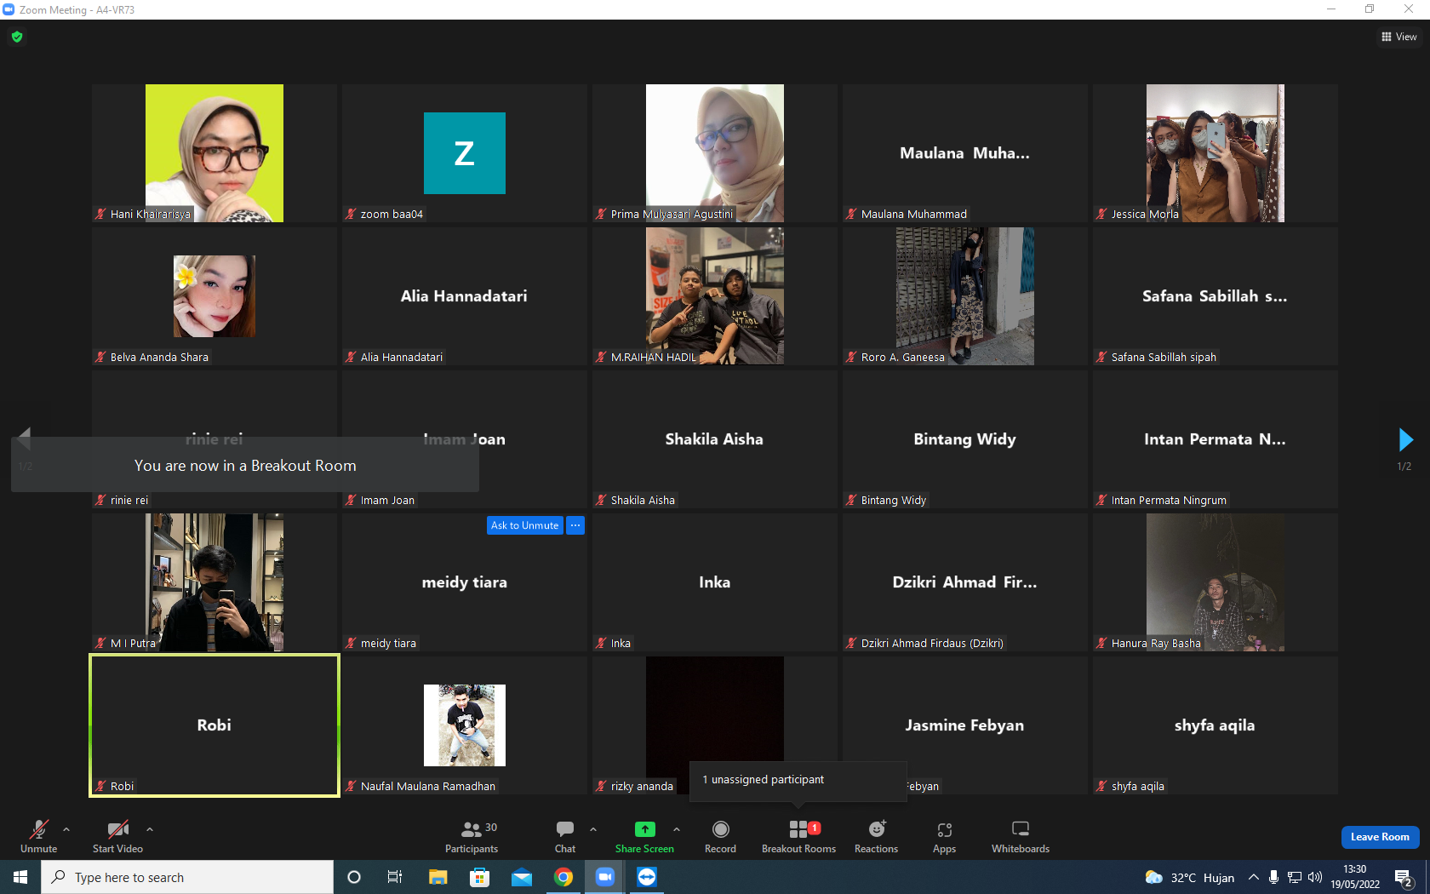Expand share options arrow beside Share Screen
Screen dimensions: 1430x894
677,828
